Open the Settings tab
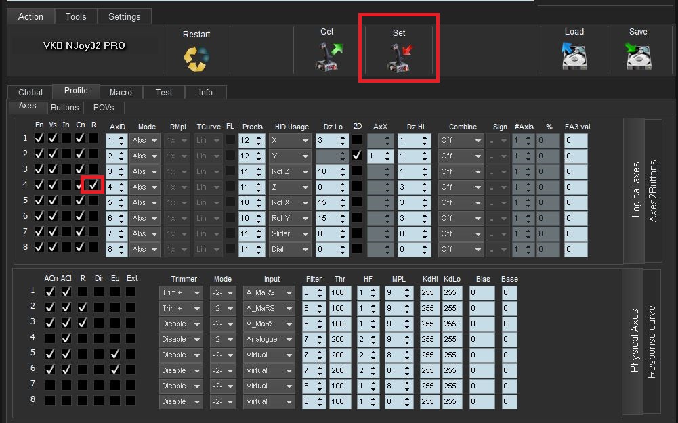The width and height of the screenshot is (678, 423). coord(125,16)
